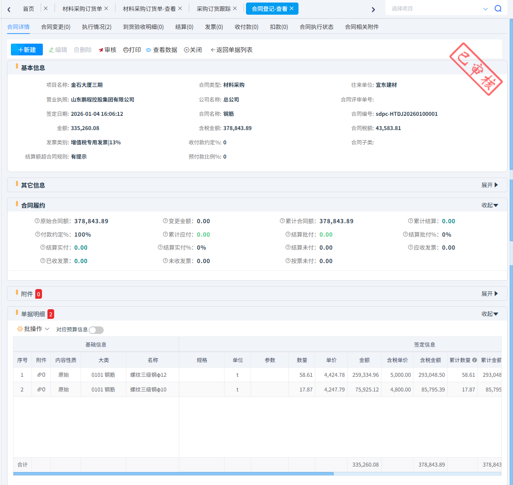Collapse the 合同履约 section

point(489,205)
